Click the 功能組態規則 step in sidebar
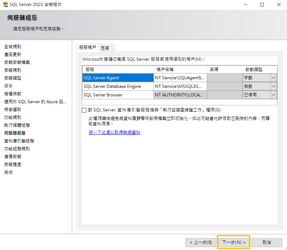The image size is (287, 250). (17, 149)
